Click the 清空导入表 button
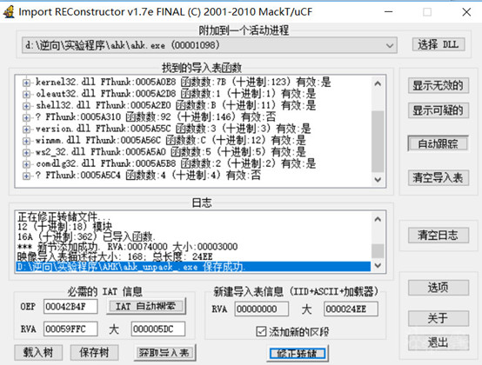 (x=438, y=178)
